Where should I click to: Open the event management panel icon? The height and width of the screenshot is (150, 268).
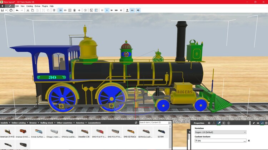(91, 10)
